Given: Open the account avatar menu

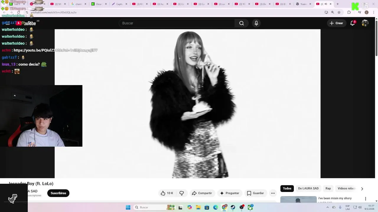Looking at the screenshot, I should (365, 23).
